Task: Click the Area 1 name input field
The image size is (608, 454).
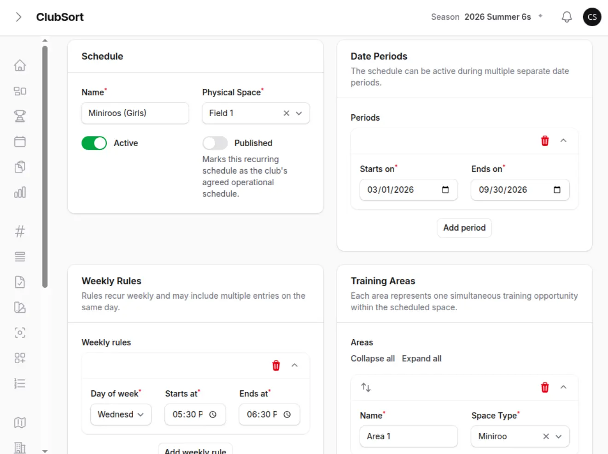Action: click(409, 436)
